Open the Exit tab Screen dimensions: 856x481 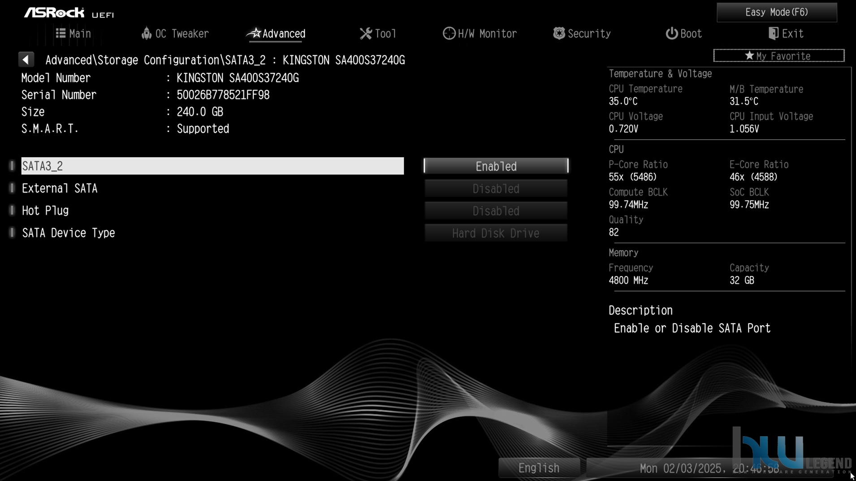[x=786, y=34]
